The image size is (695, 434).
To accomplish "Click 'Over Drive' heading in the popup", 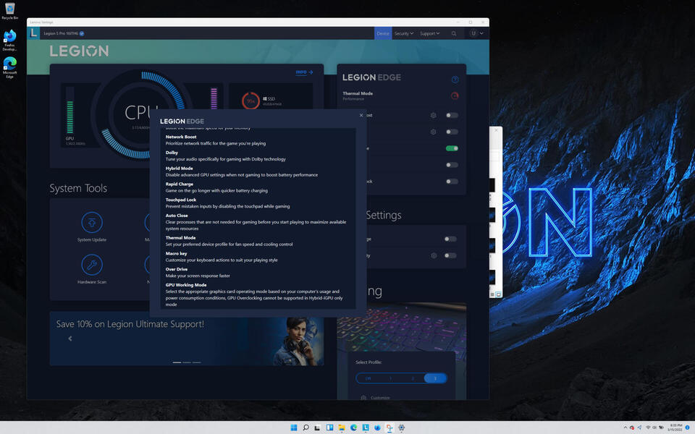I will pyautogui.click(x=177, y=269).
